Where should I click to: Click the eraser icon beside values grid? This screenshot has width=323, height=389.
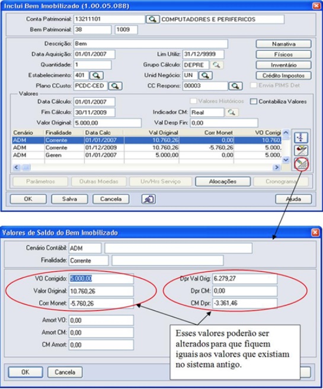tap(301, 150)
